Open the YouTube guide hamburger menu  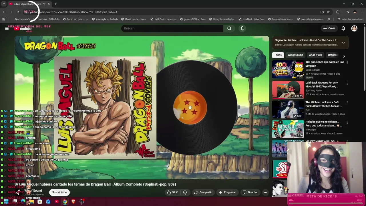tap(7, 28)
